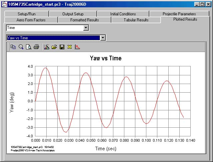Open the Projectile Parameters tab
Screen dimensions: 213x162
tap(179, 14)
